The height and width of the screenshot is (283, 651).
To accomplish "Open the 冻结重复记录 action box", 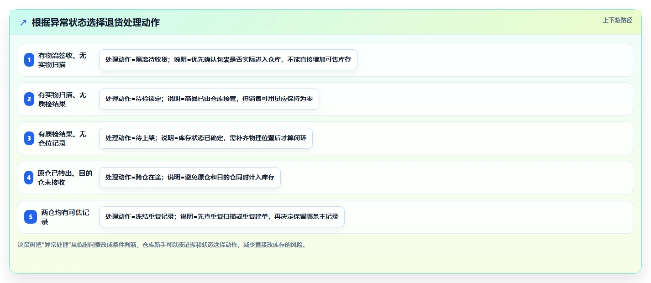I will (222, 217).
